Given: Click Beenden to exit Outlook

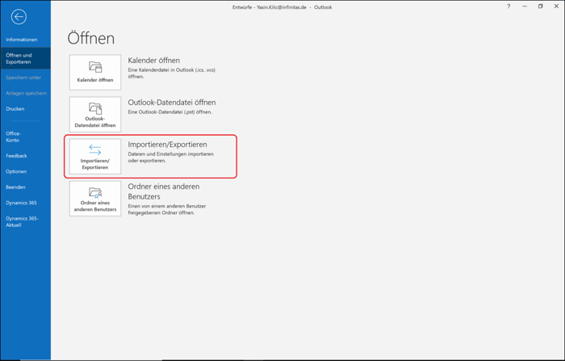Looking at the screenshot, I should tap(15, 187).
